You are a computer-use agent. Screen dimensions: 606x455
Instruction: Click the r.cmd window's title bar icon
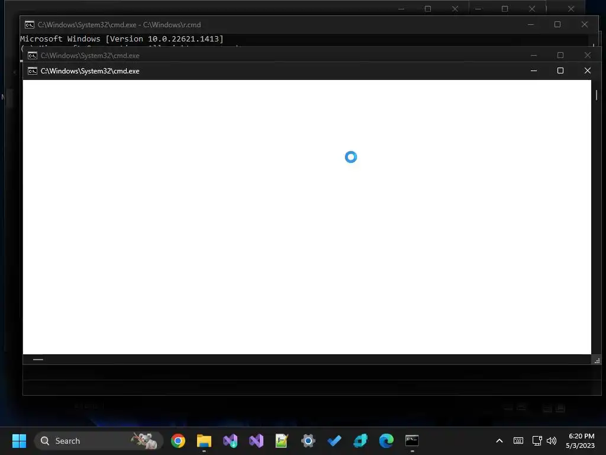click(30, 25)
